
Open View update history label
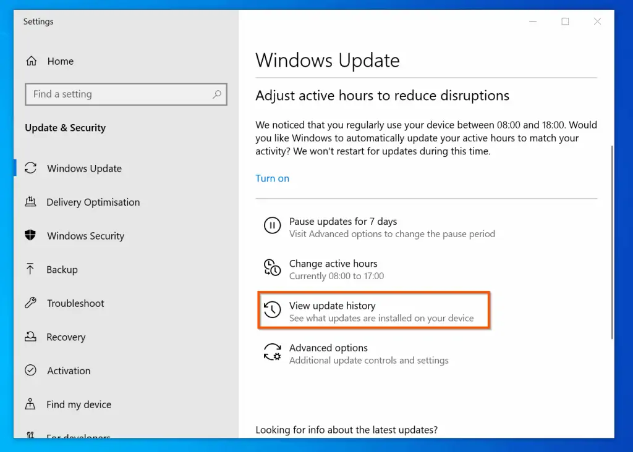pyautogui.click(x=332, y=306)
